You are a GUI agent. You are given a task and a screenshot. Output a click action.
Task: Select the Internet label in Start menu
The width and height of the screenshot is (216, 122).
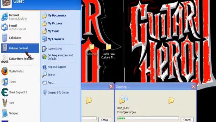[x=14, y=15]
